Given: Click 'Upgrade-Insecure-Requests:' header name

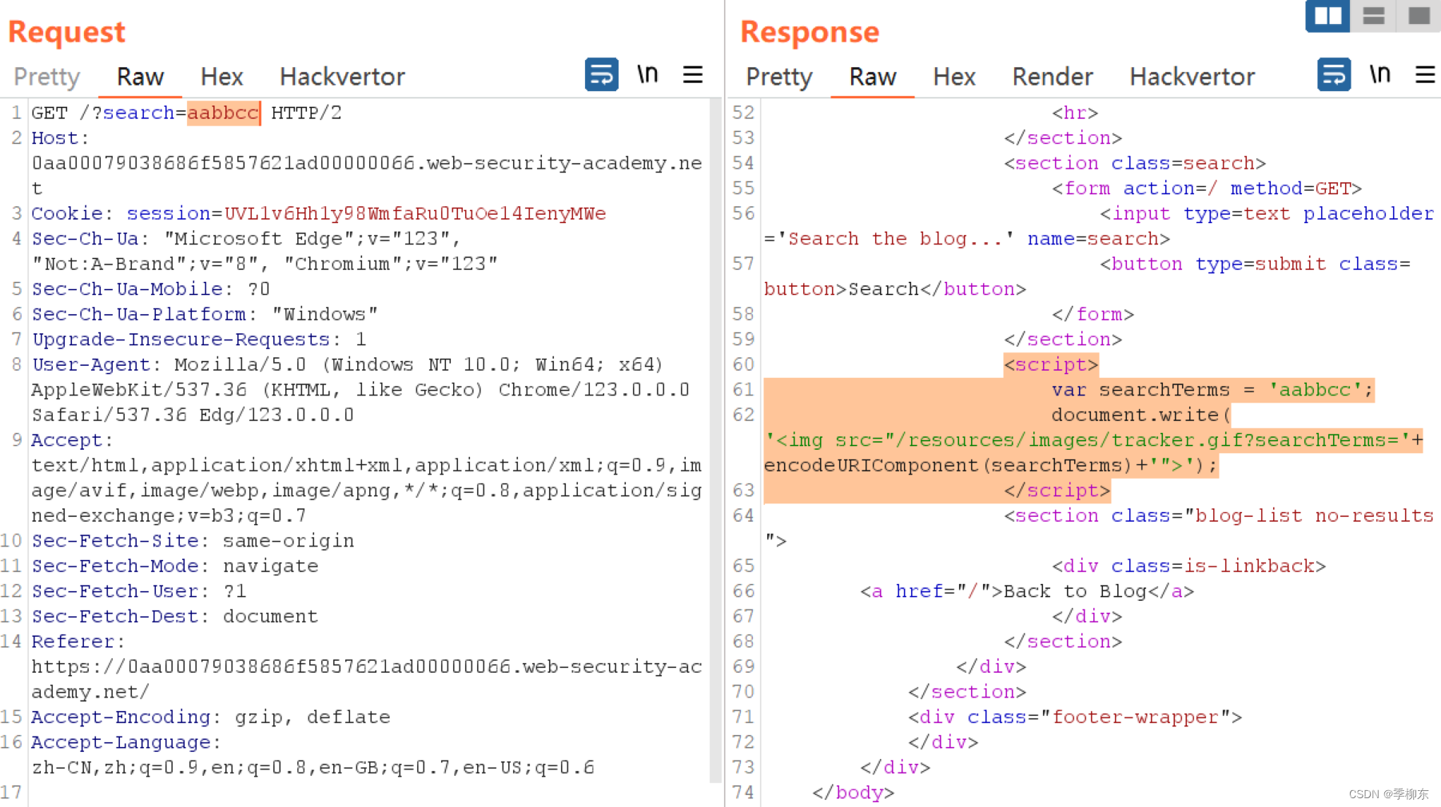Looking at the screenshot, I should 187,339.
